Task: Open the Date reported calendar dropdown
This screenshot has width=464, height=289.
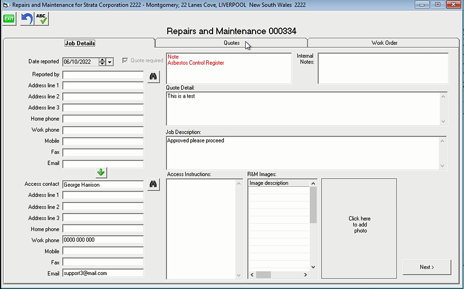Action: click(x=110, y=62)
